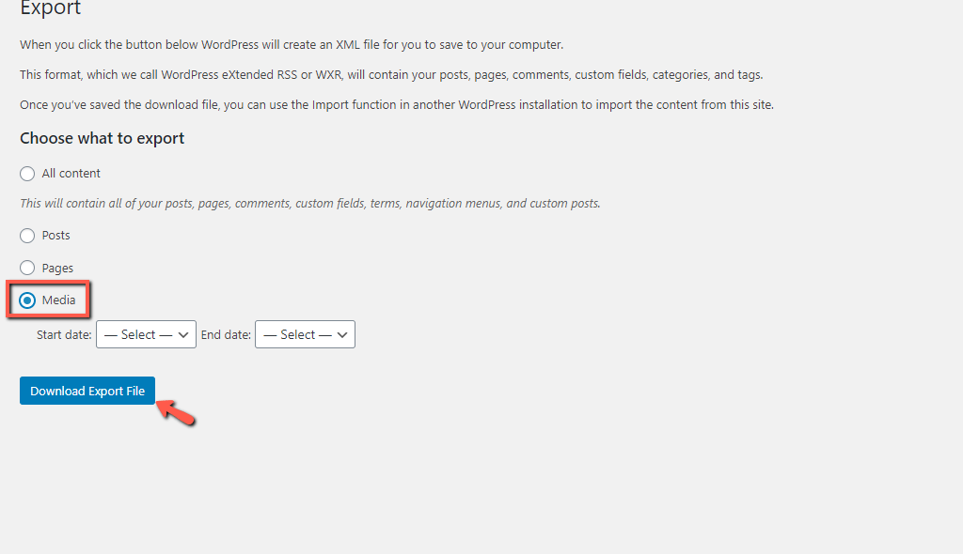Choose the Posts export option
963x554 pixels.
(x=27, y=236)
